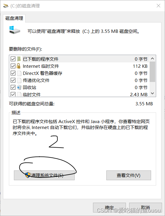This screenshot has height=216, width=165.
Task: Uncheck the 已下载的程序文件 checkbox
Action: (x=13, y=59)
